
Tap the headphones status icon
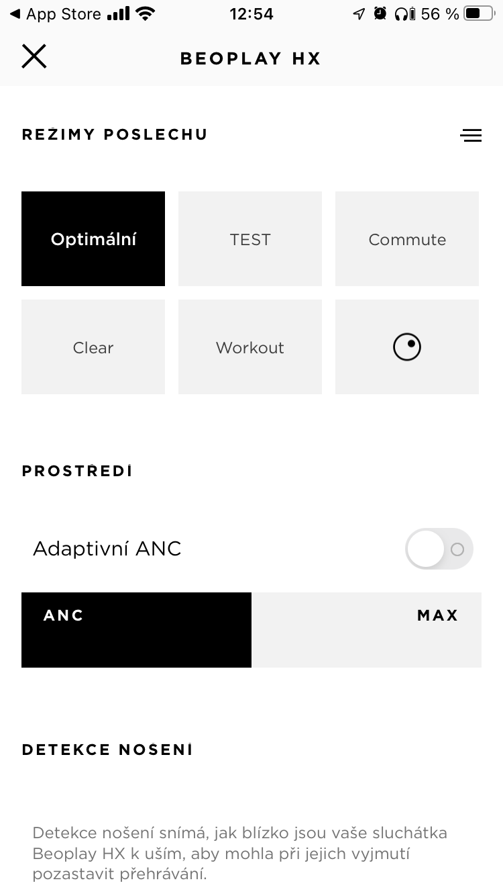pos(405,13)
